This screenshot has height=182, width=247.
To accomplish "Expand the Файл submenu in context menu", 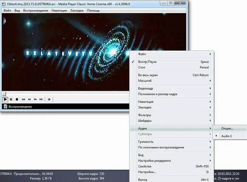I will click(x=172, y=54).
